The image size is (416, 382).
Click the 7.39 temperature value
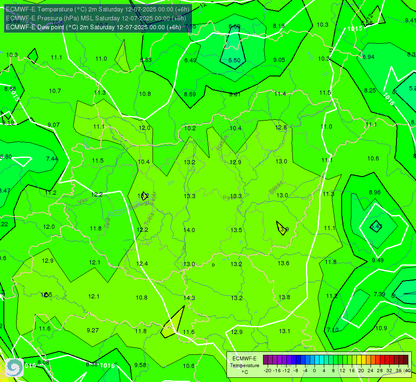(x=379, y=294)
